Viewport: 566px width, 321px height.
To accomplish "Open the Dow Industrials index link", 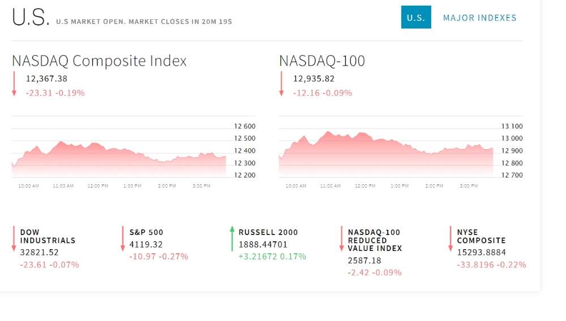I will pos(48,236).
